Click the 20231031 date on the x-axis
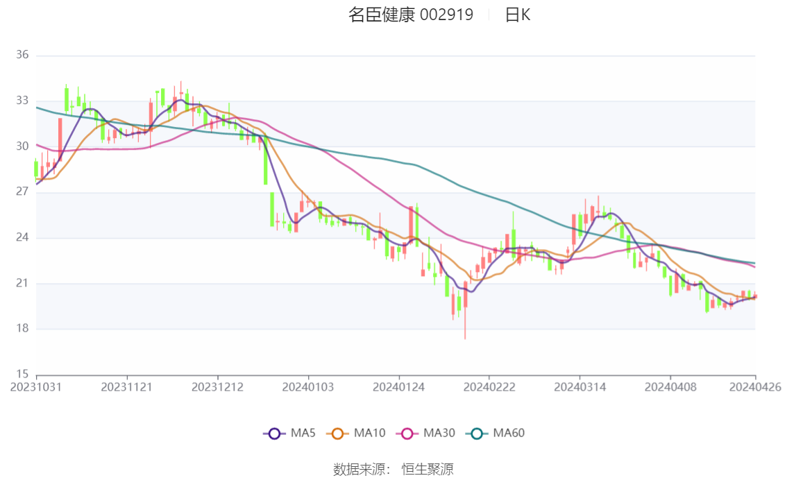 point(36,386)
